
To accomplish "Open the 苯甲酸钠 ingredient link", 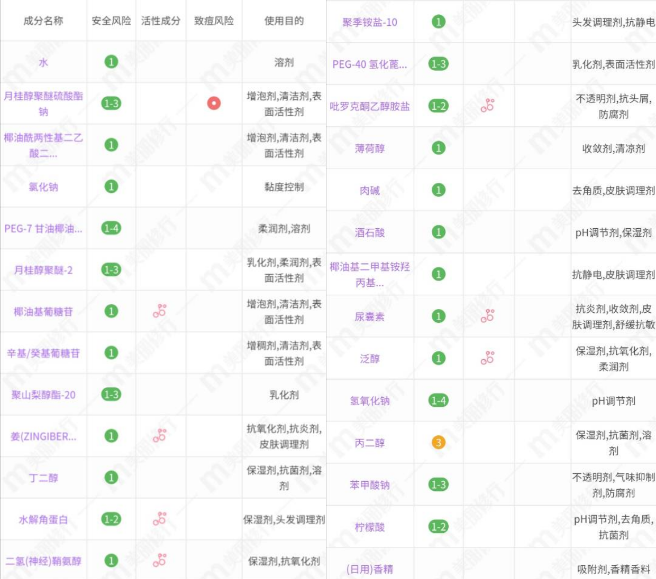I will pos(370,485).
